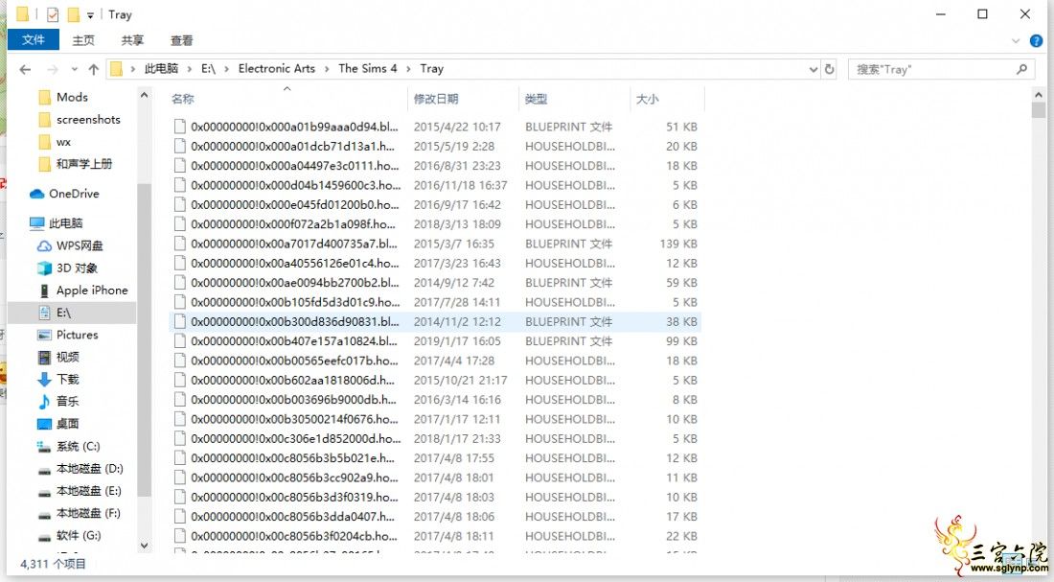
Task: Sort files by 修改日期 column header
Action: [x=436, y=100]
